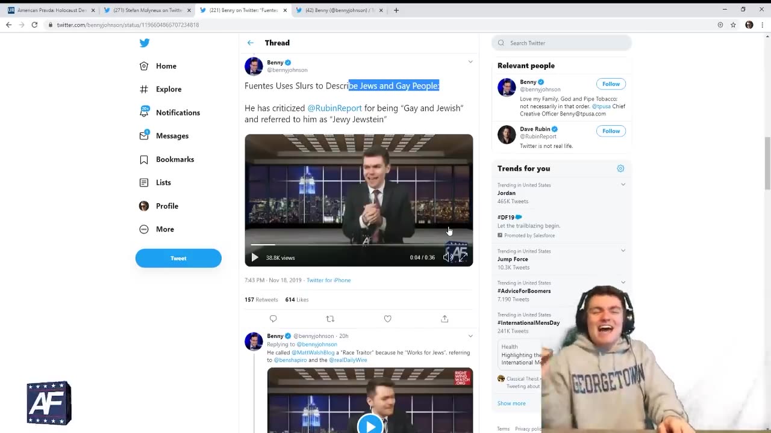Click the video progress bar
Viewport: 771px width, 433px height.
pos(358,245)
